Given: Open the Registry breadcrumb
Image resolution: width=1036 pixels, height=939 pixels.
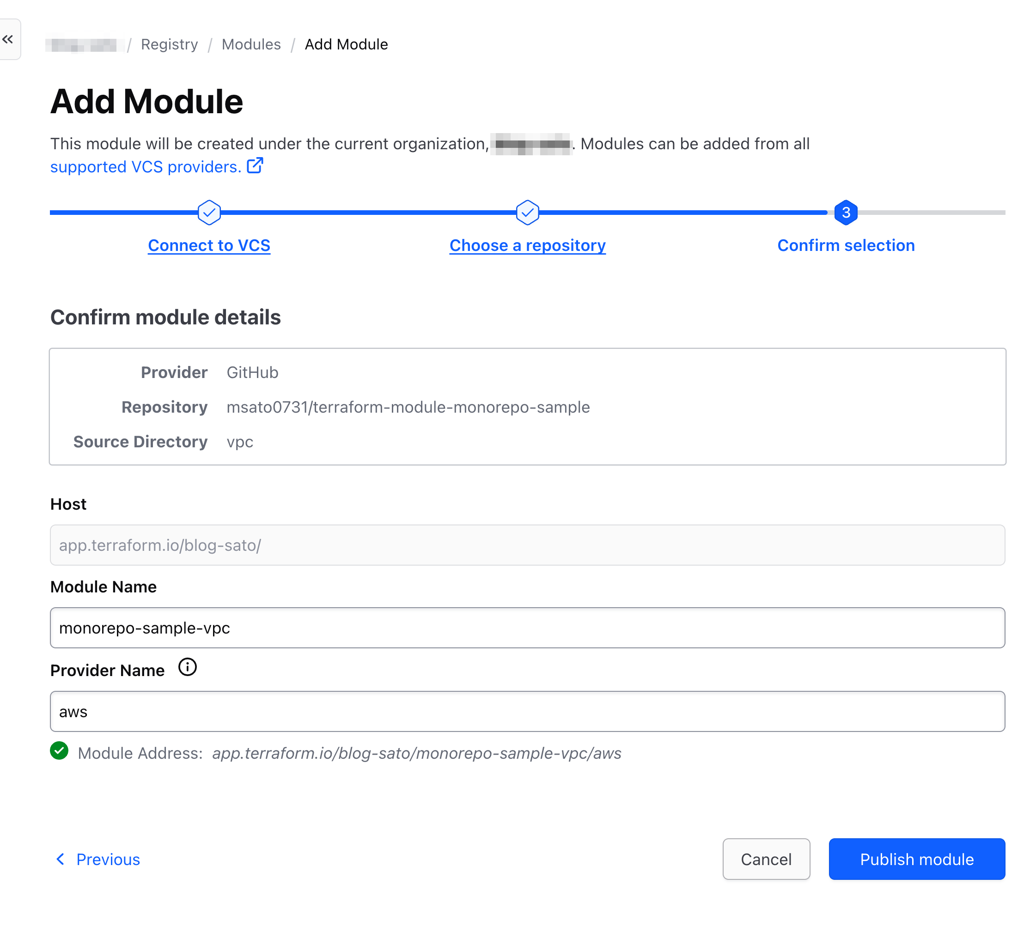Looking at the screenshot, I should click(169, 44).
